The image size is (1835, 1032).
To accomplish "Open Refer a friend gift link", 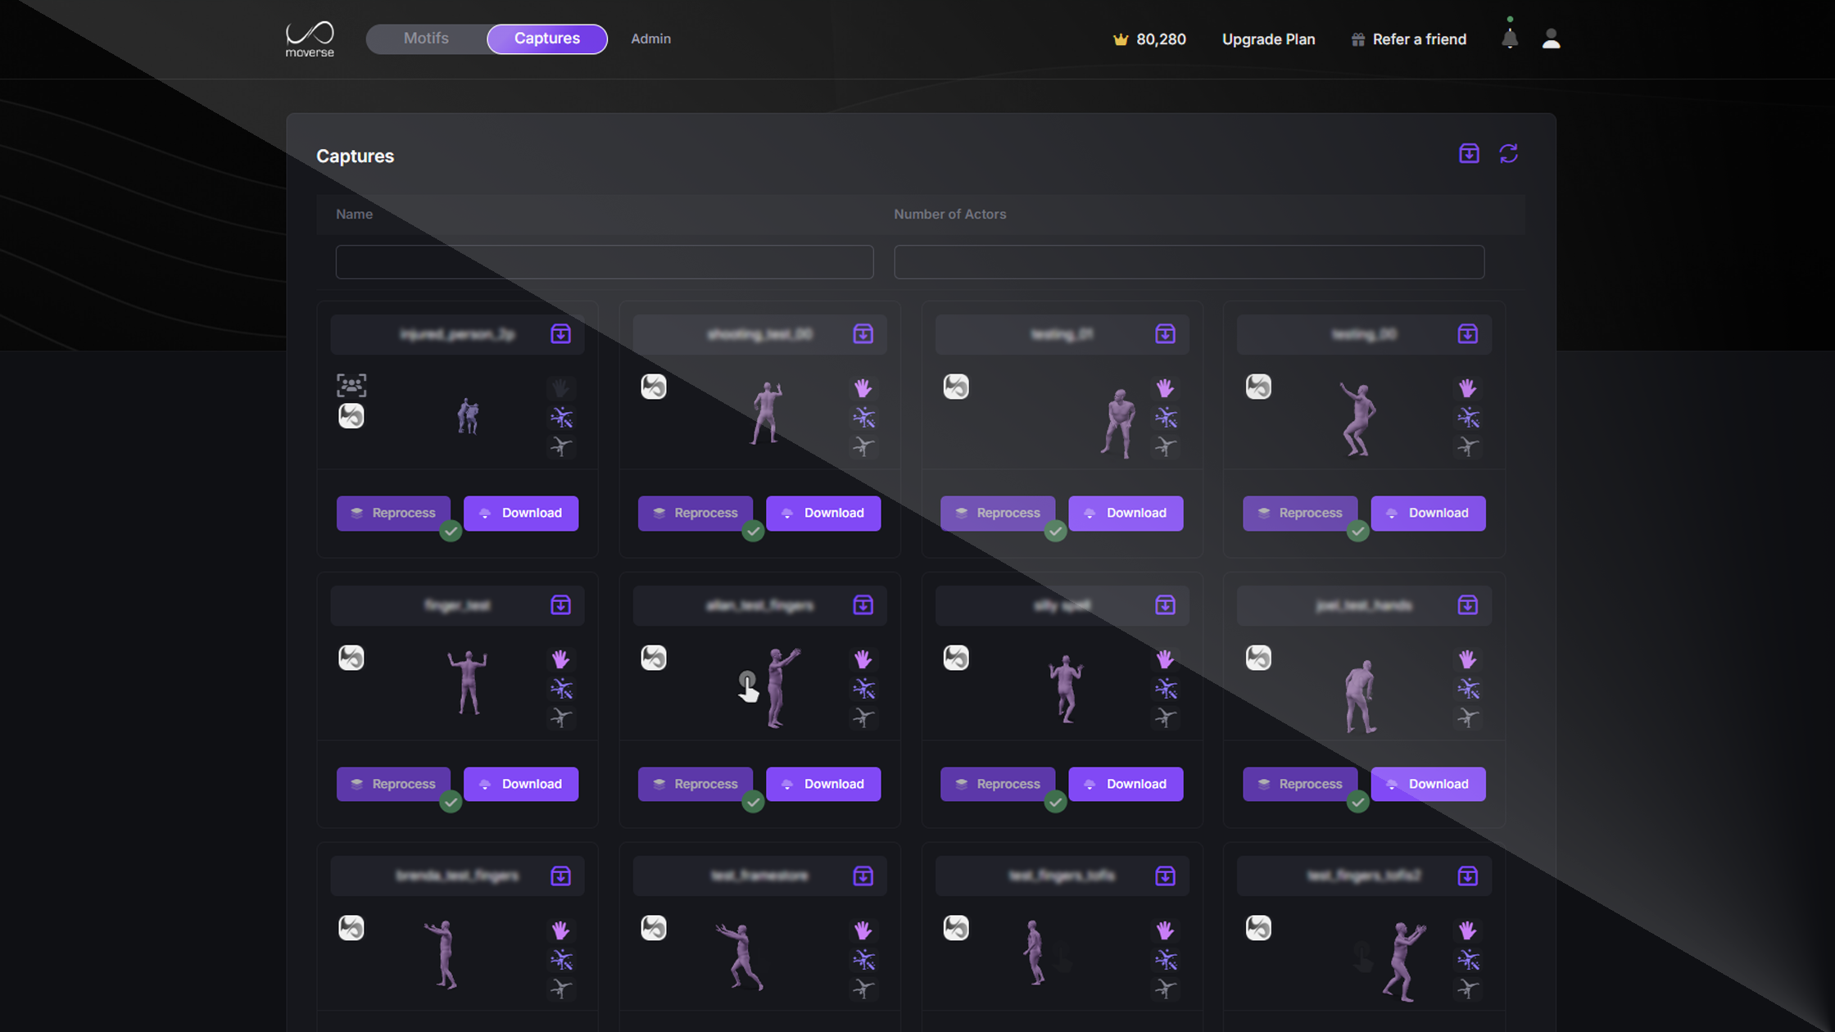I will (x=1408, y=39).
